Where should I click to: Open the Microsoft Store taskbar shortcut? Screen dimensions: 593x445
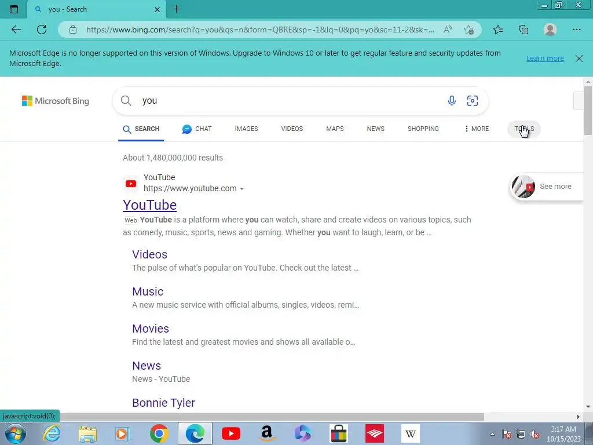(338, 433)
